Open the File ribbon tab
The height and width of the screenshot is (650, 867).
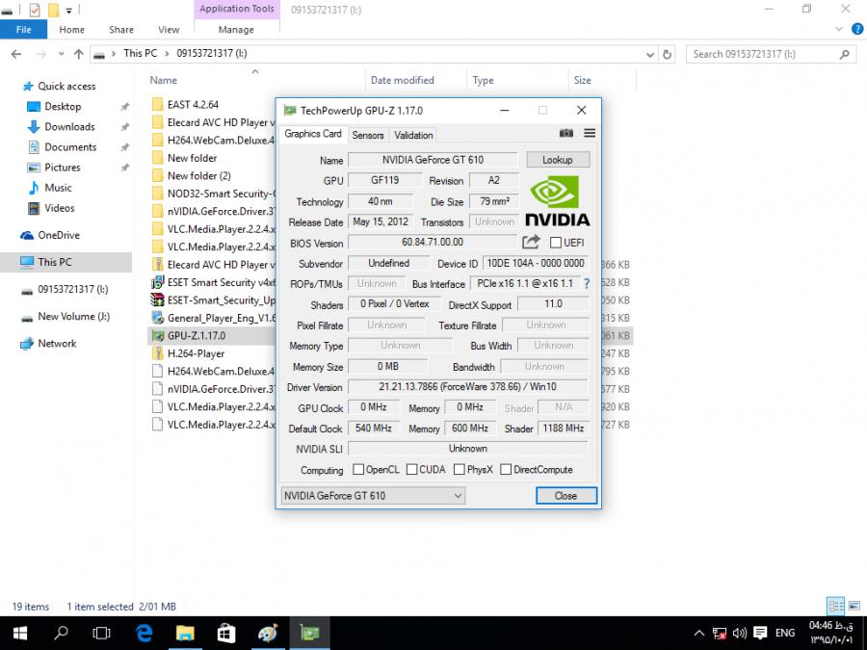(24, 30)
